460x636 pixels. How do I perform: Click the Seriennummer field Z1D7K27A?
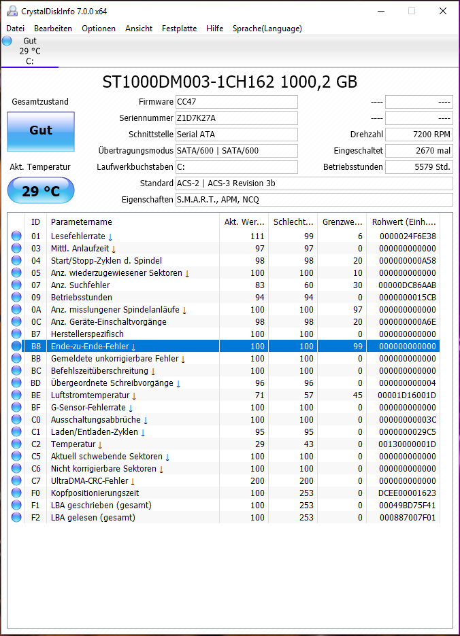coord(236,118)
